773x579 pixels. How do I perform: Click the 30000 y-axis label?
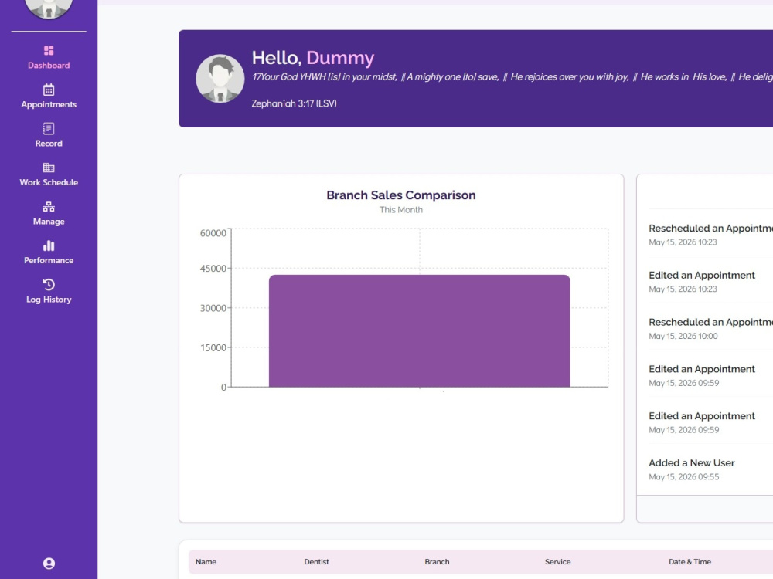coord(213,308)
